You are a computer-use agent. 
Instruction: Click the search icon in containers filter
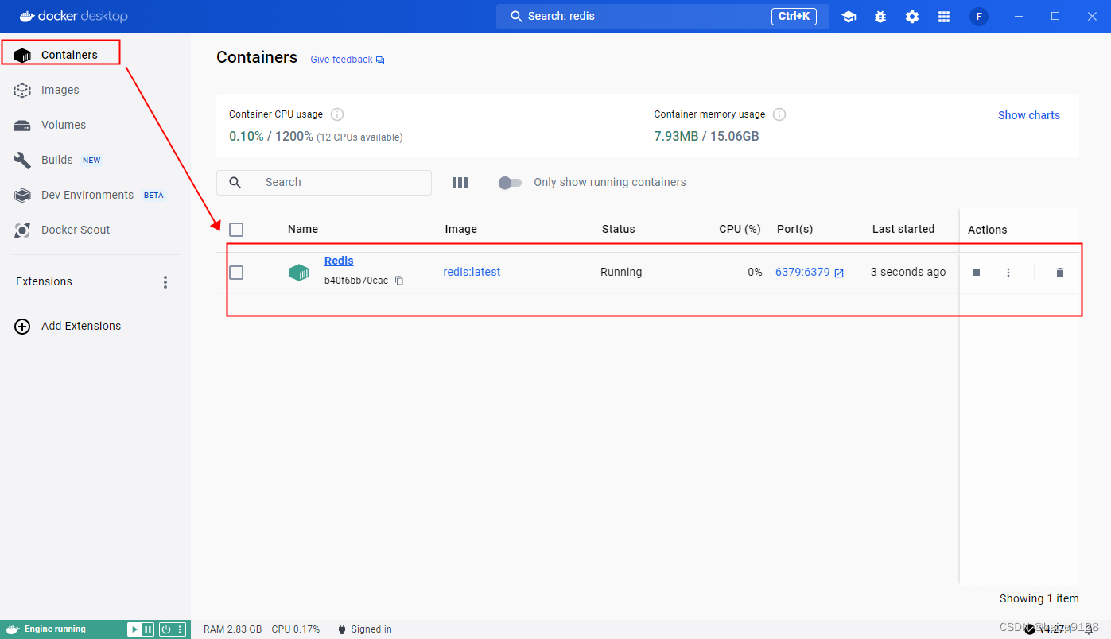(235, 183)
